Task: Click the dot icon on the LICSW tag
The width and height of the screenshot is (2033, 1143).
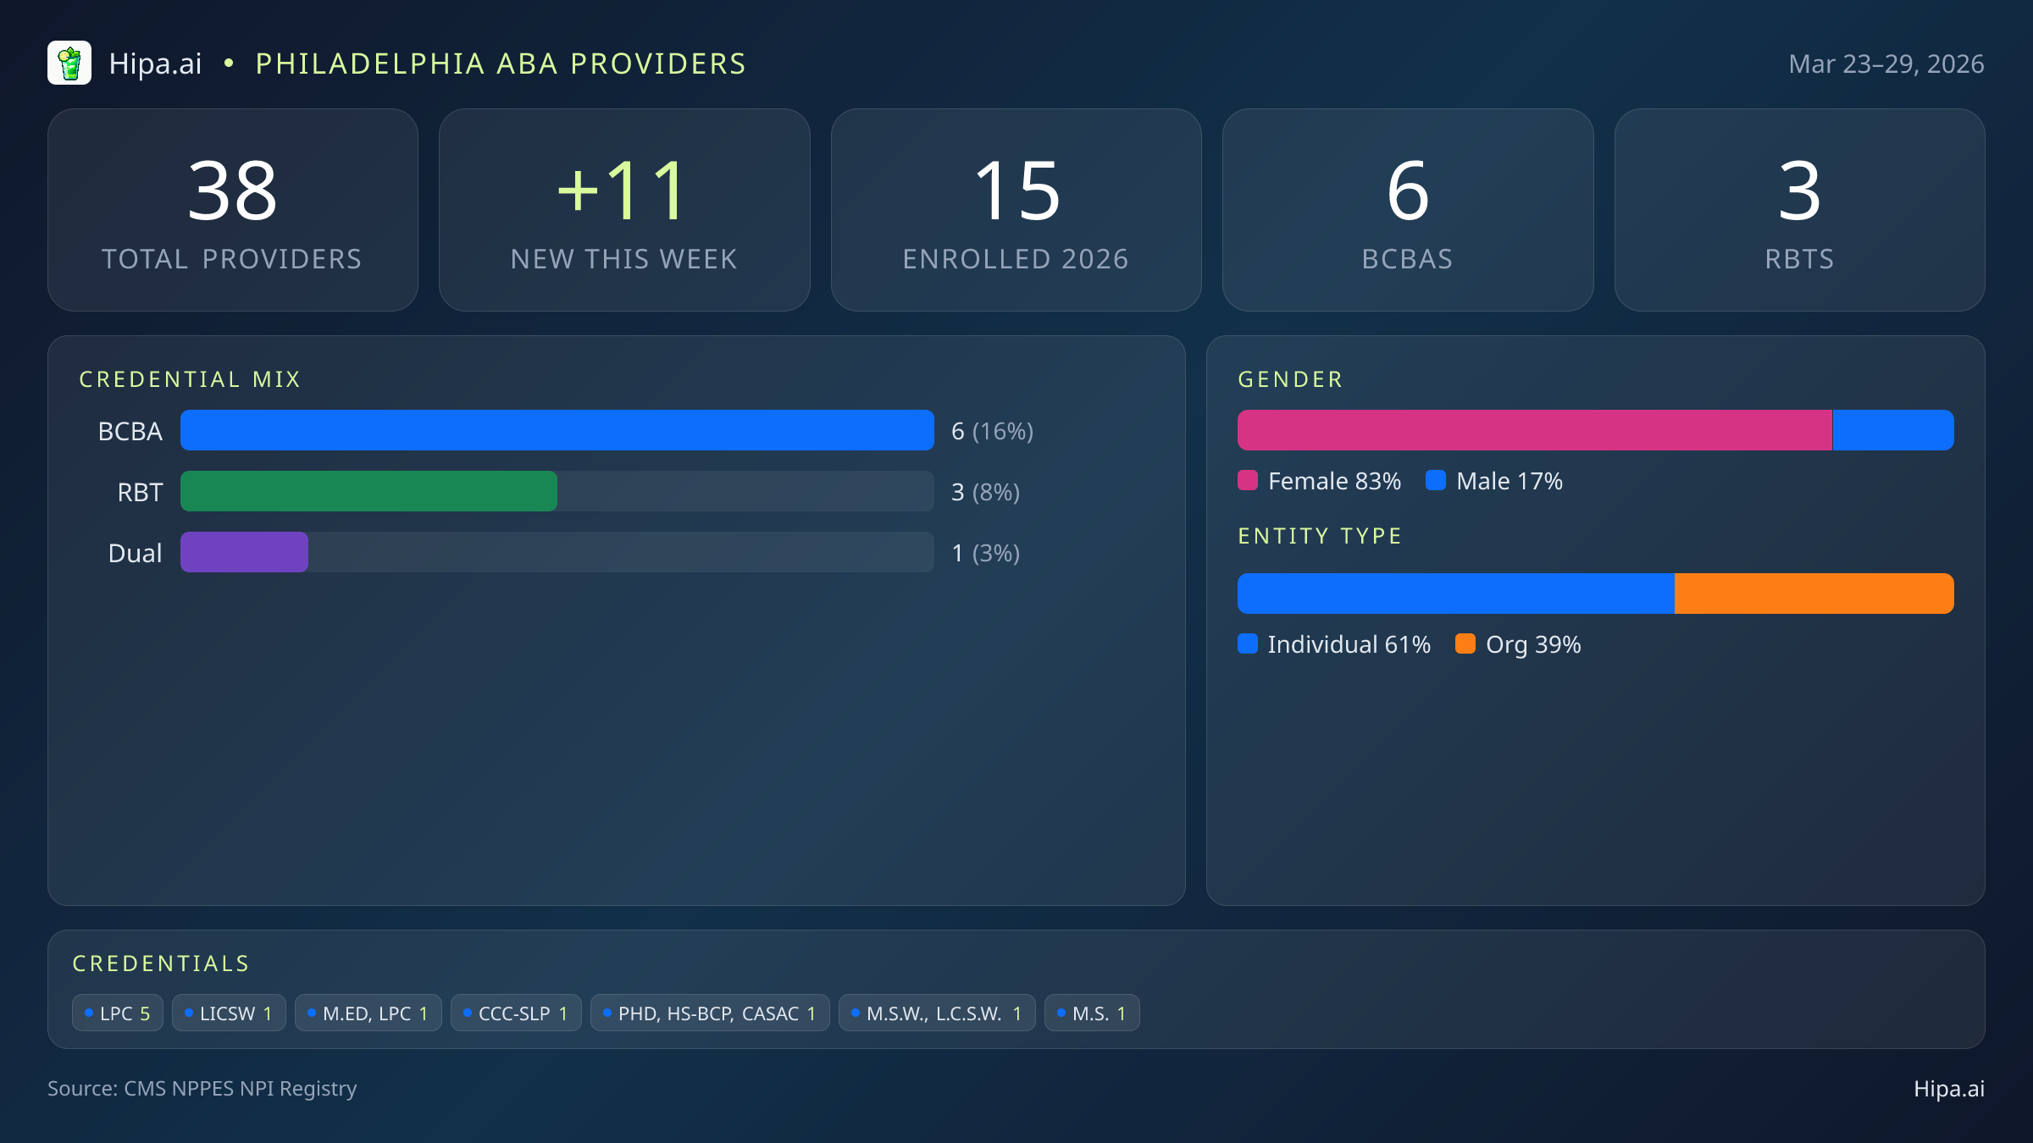Action: tap(190, 1012)
